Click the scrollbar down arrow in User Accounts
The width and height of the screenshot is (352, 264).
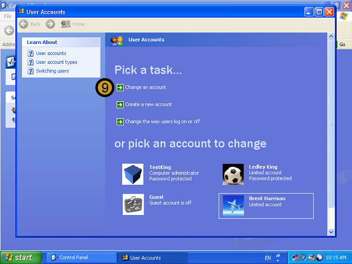pos(331,232)
